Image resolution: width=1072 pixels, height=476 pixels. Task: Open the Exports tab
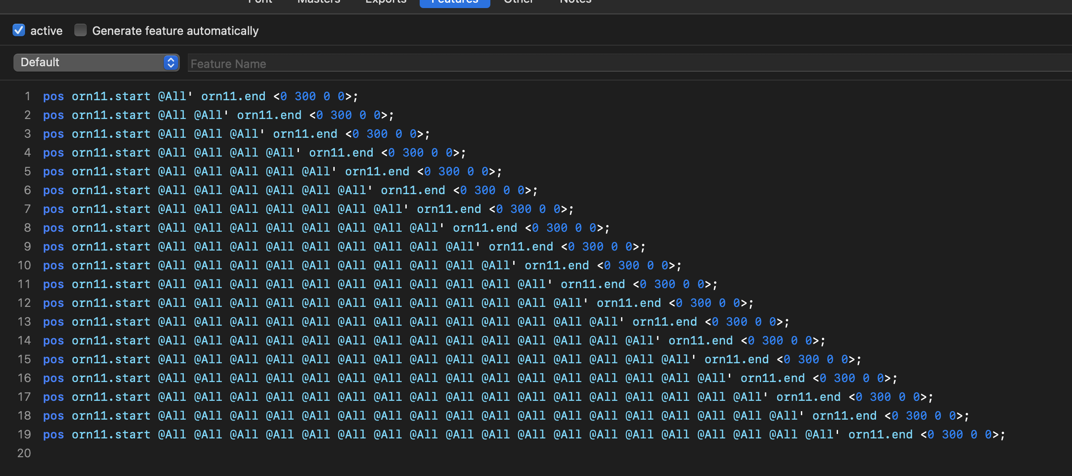click(386, 2)
